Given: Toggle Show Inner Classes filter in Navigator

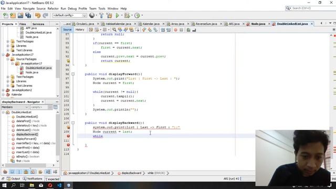Looking at the screenshot, I should coord(33,172).
